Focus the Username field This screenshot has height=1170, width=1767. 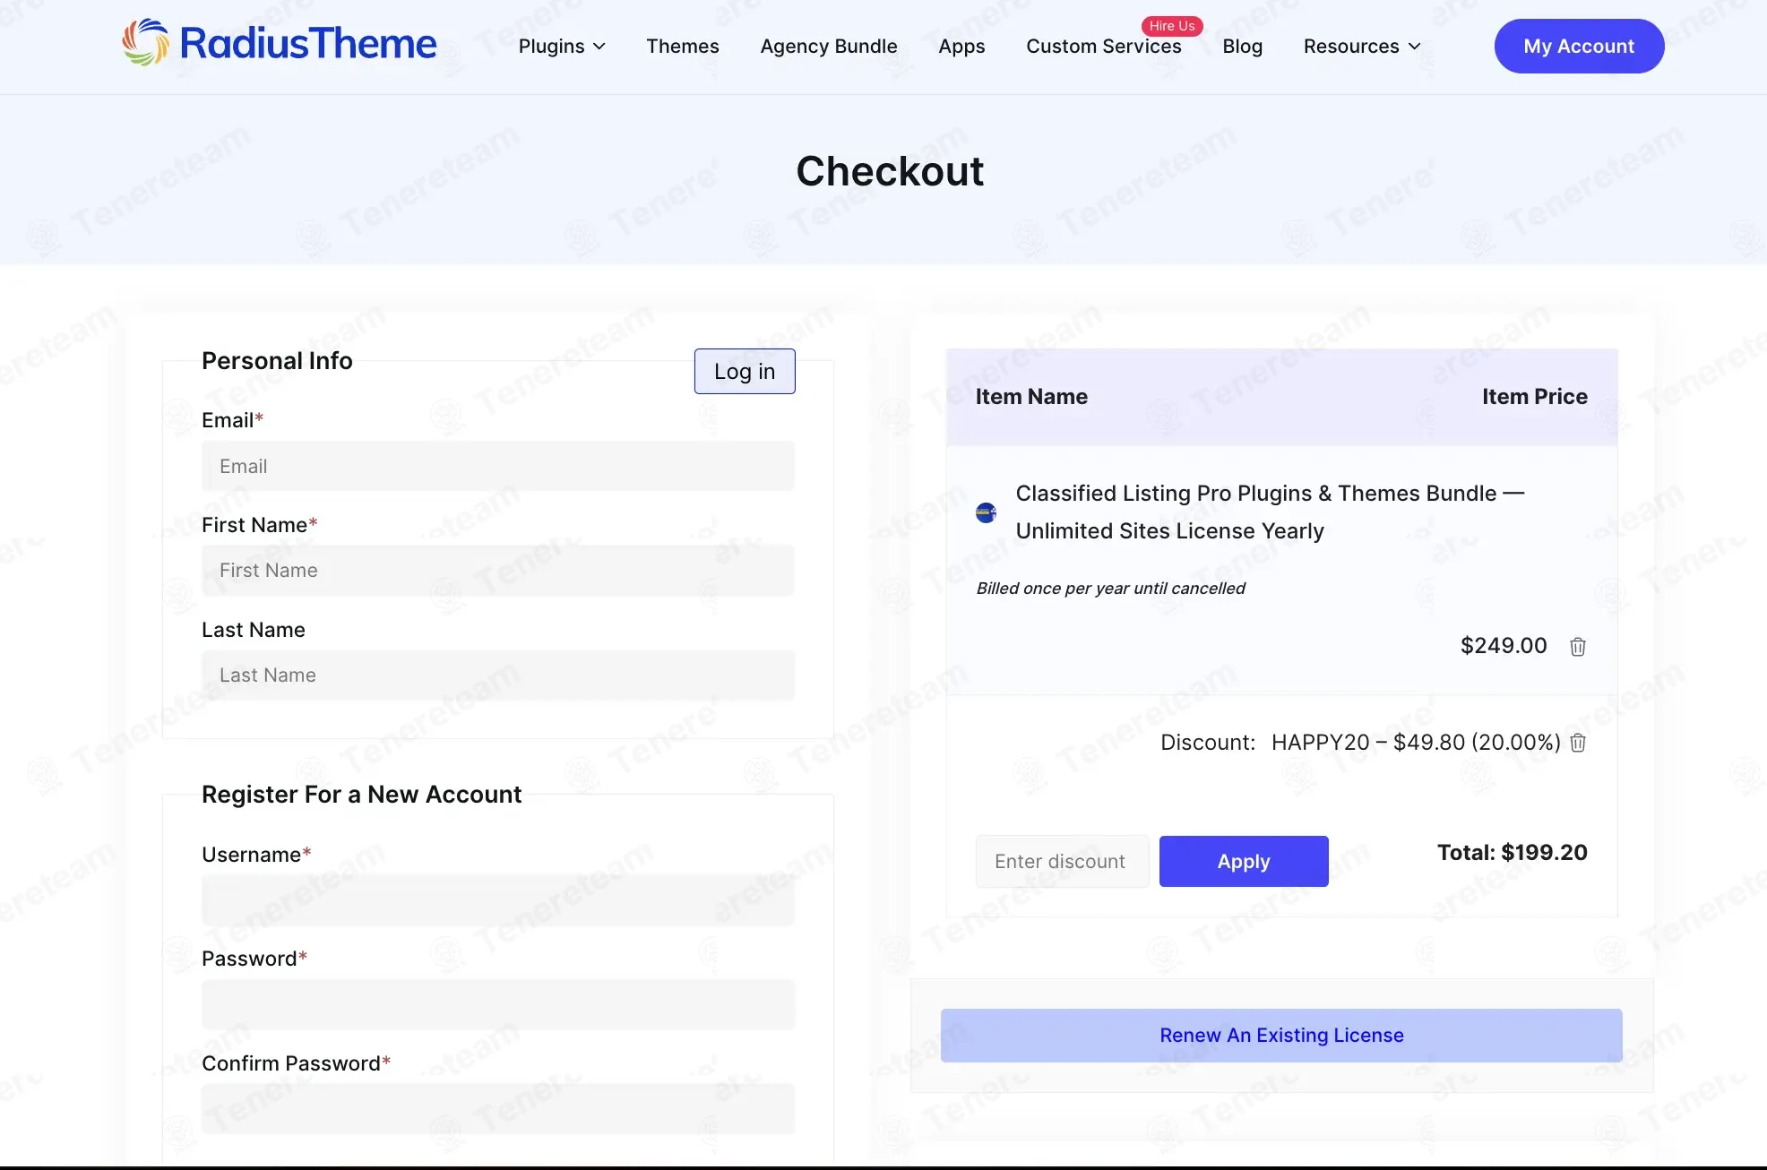498,900
